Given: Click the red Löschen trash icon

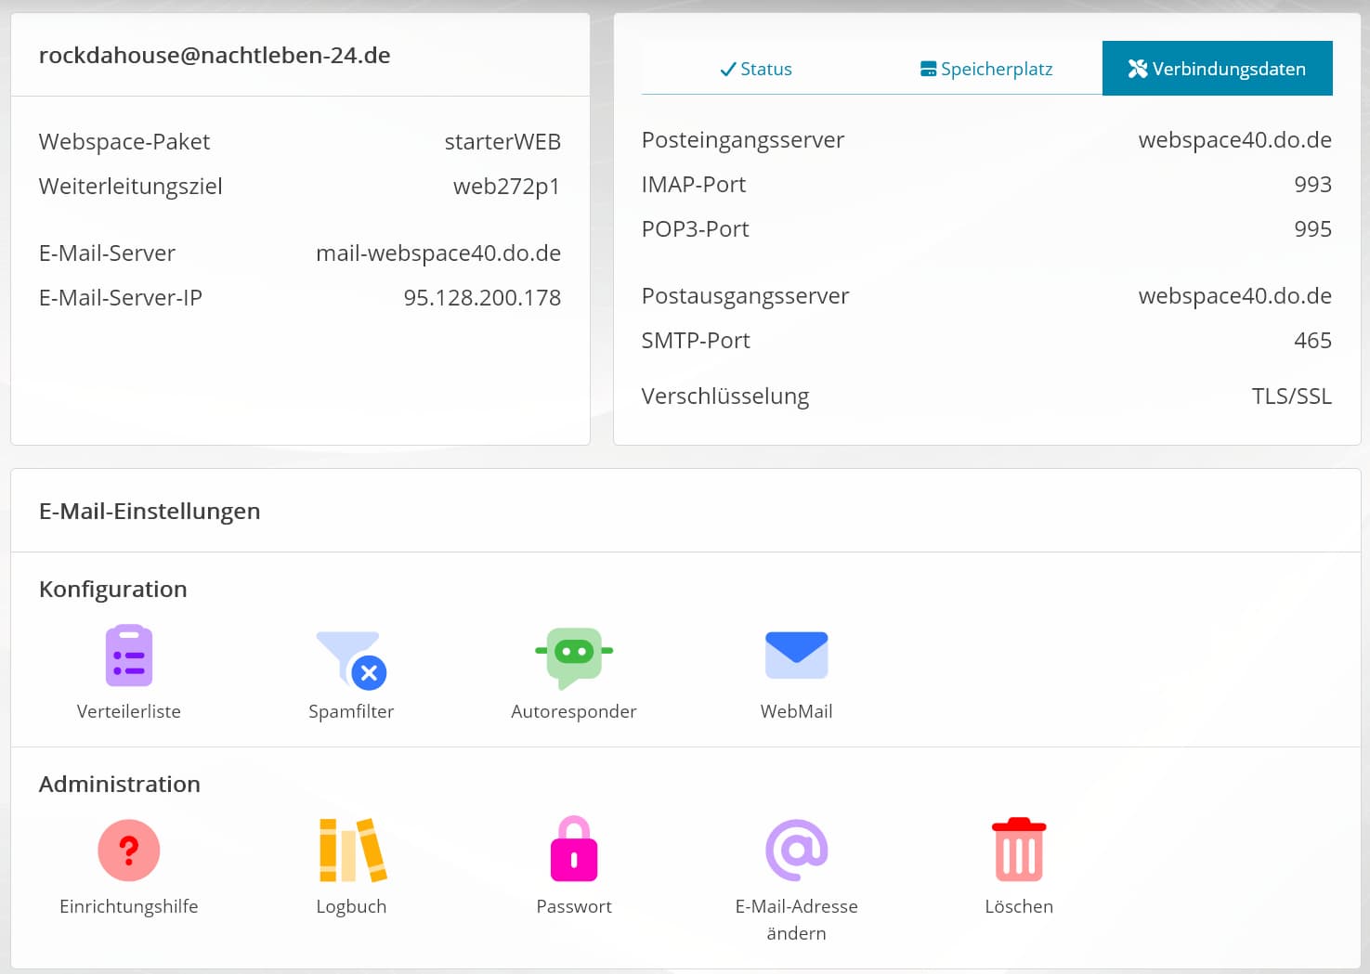Looking at the screenshot, I should (x=1019, y=850).
